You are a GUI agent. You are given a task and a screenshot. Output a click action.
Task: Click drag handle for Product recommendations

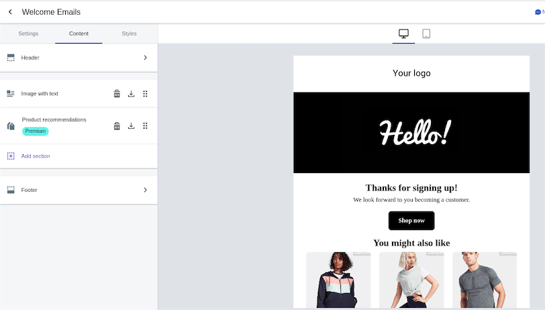pyautogui.click(x=145, y=125)
